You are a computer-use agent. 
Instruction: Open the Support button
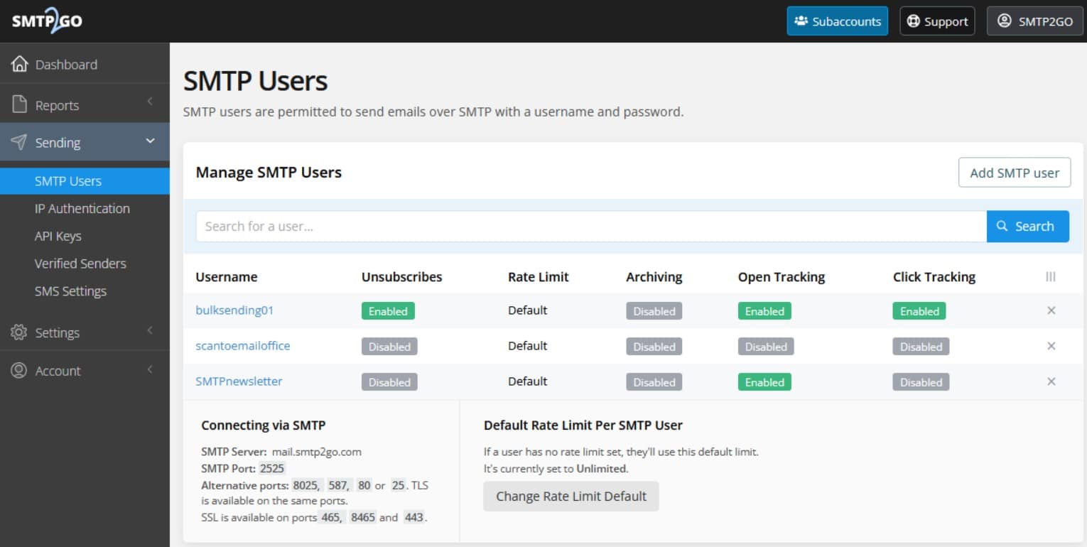(x=938, y=21)
